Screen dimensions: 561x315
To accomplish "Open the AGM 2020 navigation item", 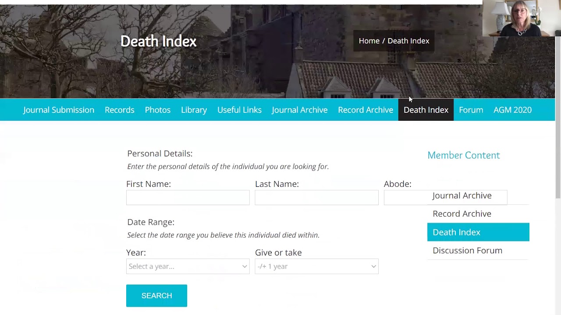I will click(x=512, y=110).
